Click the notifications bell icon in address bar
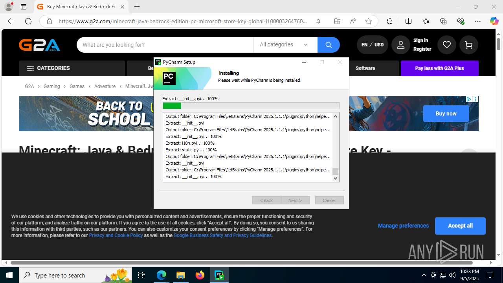 tap(318, 21)
